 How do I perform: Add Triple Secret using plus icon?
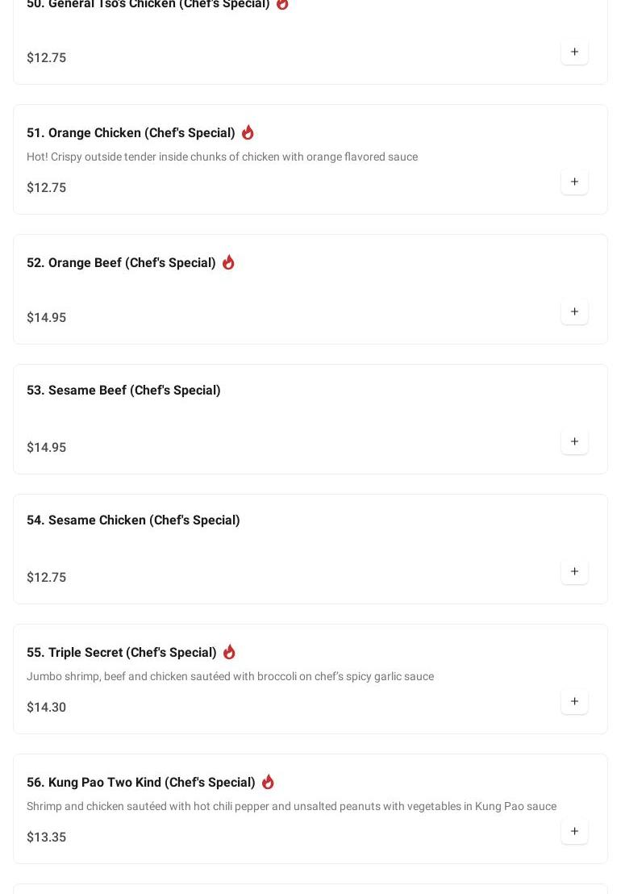[574, 702]
